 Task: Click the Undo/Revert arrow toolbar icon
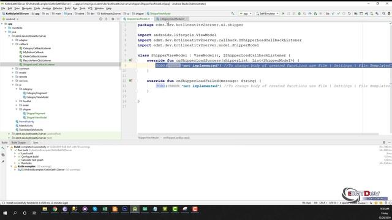click(x=349, y=13)
